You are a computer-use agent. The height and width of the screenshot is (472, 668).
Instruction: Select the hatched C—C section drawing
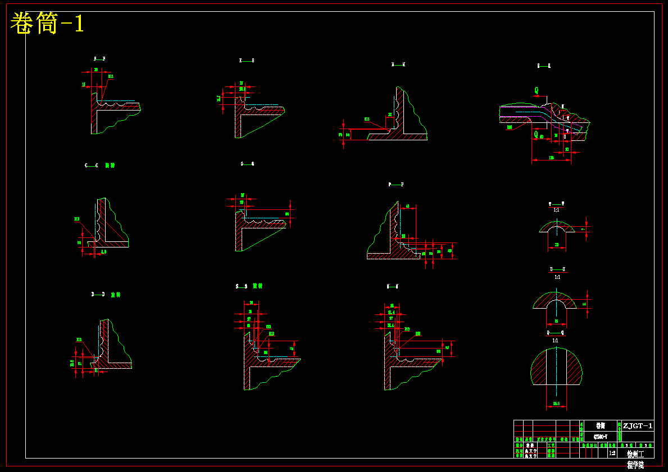[x=108, y=223]
